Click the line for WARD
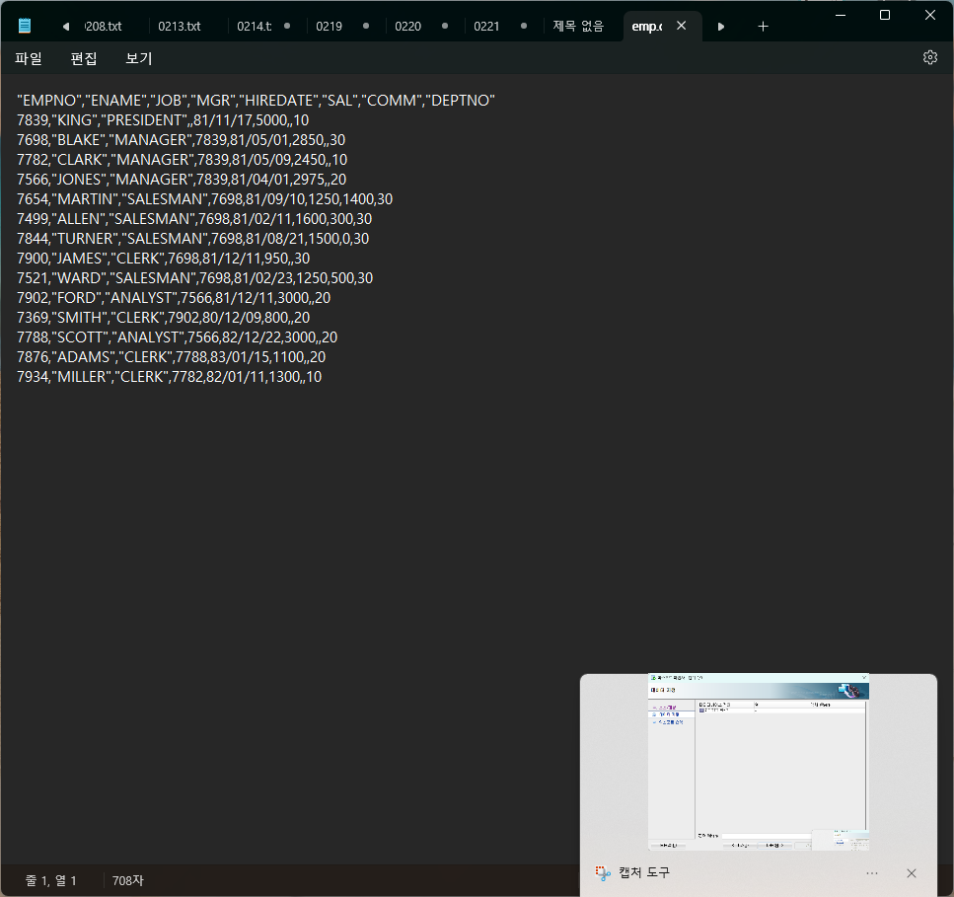Image resolution: width=954 pixels, height=897 pixels. pyautogui.click(x=195, y=278)
